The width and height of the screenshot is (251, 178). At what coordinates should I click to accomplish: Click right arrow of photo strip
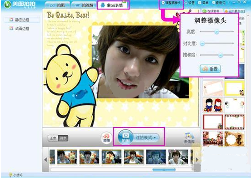197,160
